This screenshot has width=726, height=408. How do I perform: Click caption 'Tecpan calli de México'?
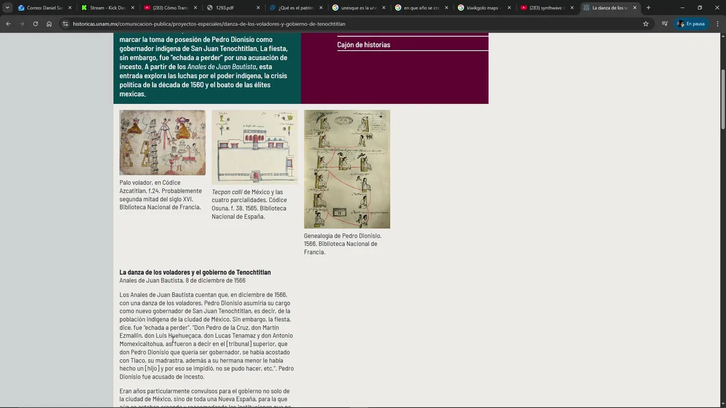(250, 204)
